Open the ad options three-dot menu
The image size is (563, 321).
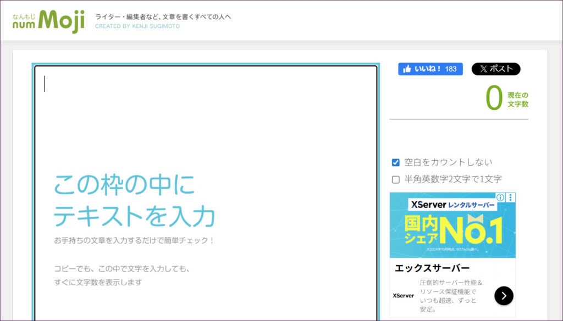[511, 198]
